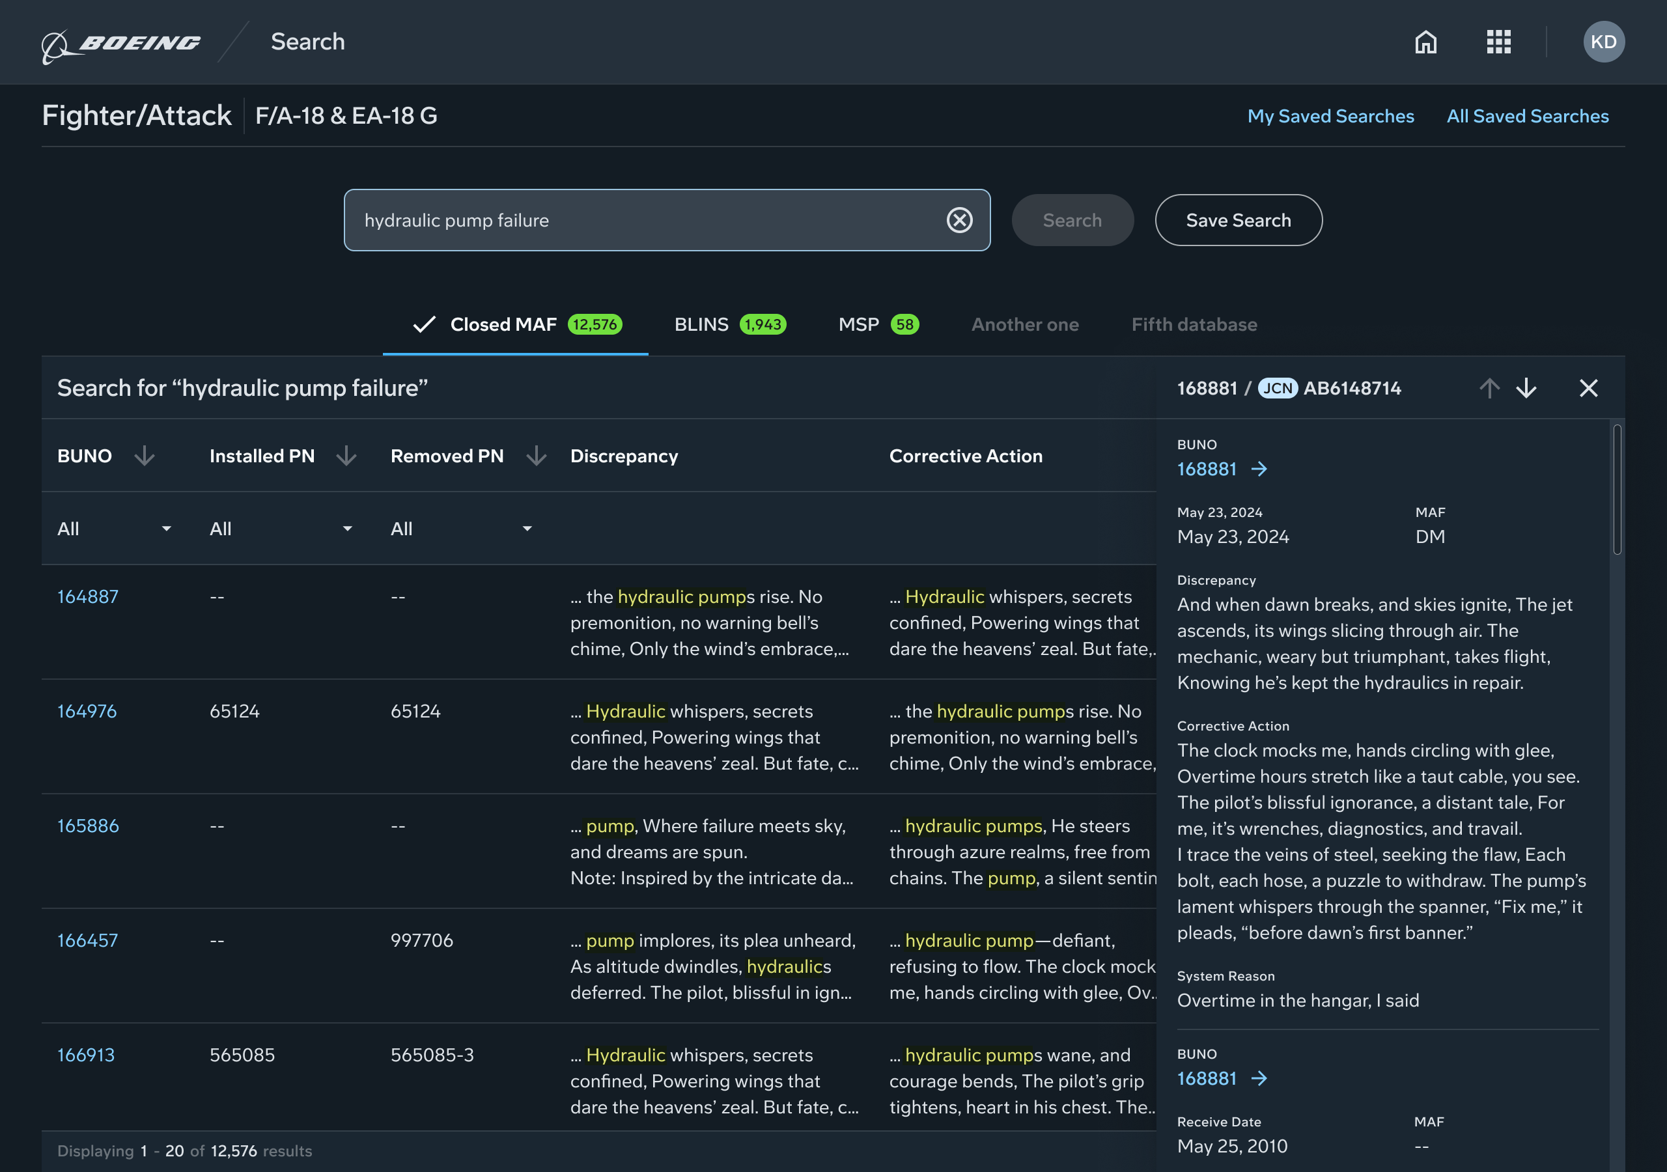The image size is (1667, 1172).
Task: Open the 168881 link near May 23, 2024
Action: (1207, 469)
